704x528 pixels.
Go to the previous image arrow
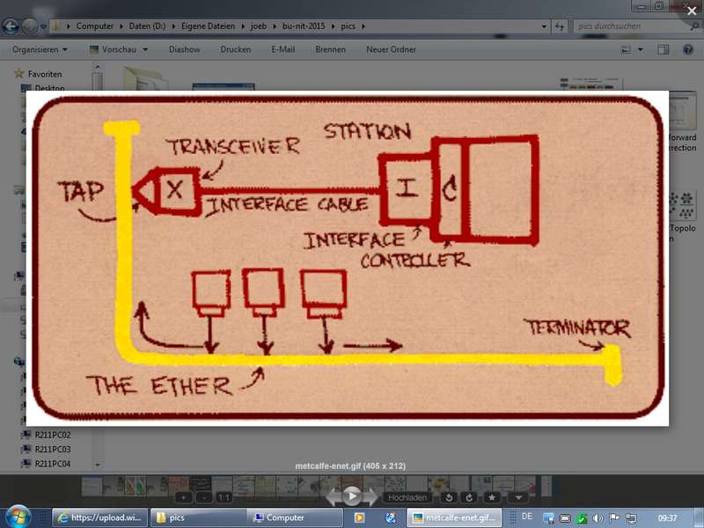pyautogui.click(x=334, y=497)
